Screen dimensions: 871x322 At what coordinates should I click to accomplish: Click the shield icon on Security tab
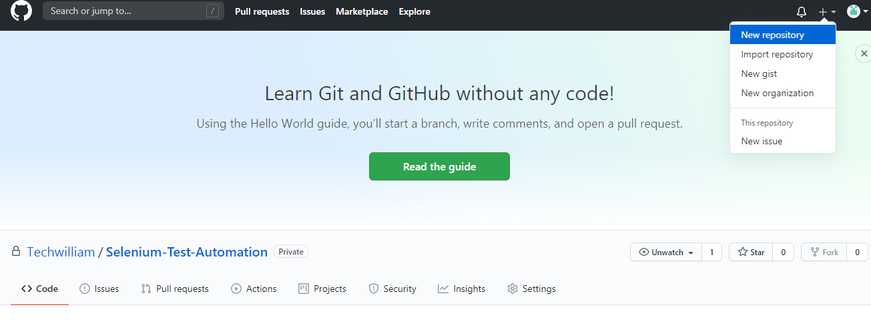click(374, 289)
